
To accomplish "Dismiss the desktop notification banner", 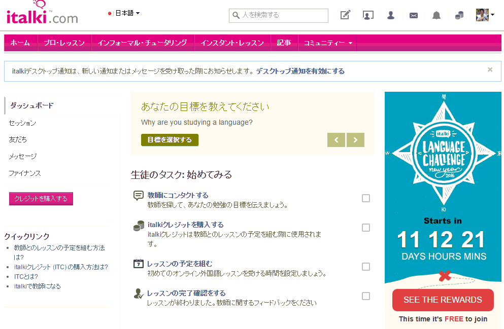I will point(490,69).
